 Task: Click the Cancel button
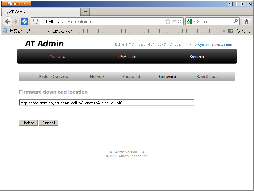click(49, 123)
